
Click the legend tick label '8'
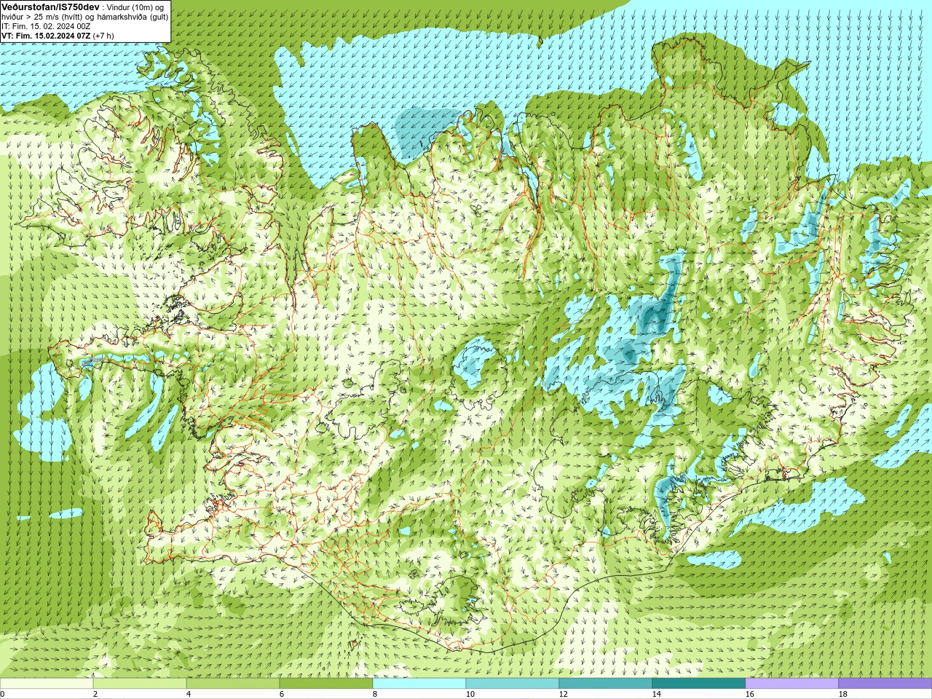point(374,694)
